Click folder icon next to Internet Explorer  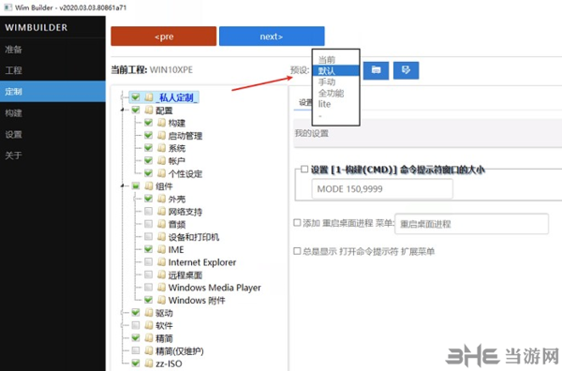coord(162,262)
